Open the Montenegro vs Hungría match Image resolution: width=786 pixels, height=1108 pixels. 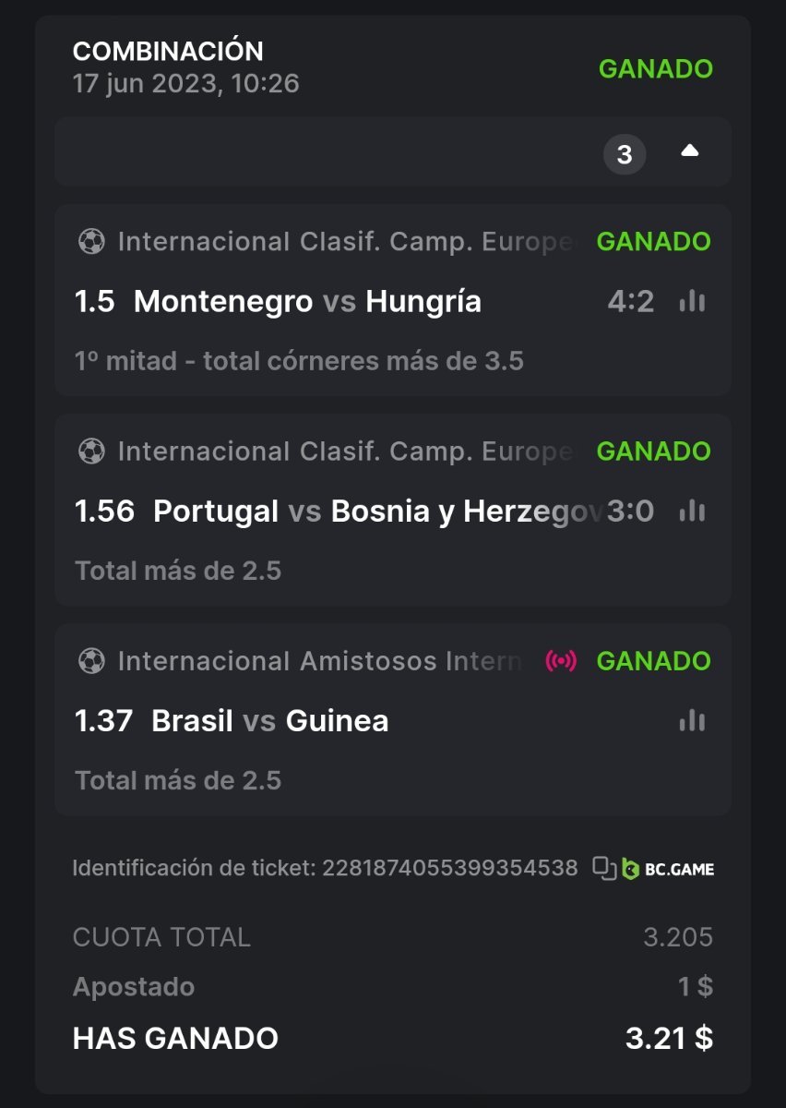click(x=307, y=302)
